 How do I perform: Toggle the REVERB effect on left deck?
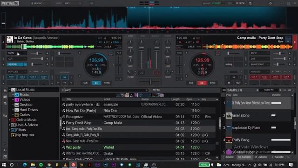tap(15, 65)
